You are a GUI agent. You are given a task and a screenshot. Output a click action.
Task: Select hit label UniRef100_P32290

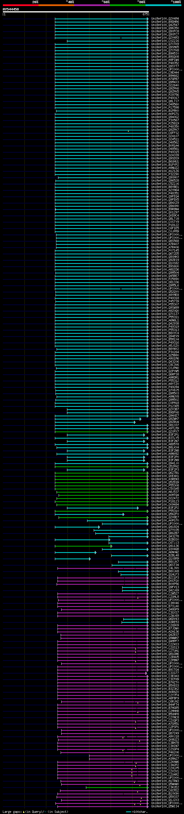165,174
